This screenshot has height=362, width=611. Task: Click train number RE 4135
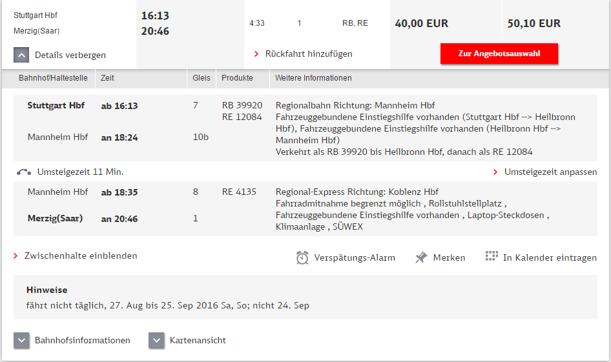point(239,192)
